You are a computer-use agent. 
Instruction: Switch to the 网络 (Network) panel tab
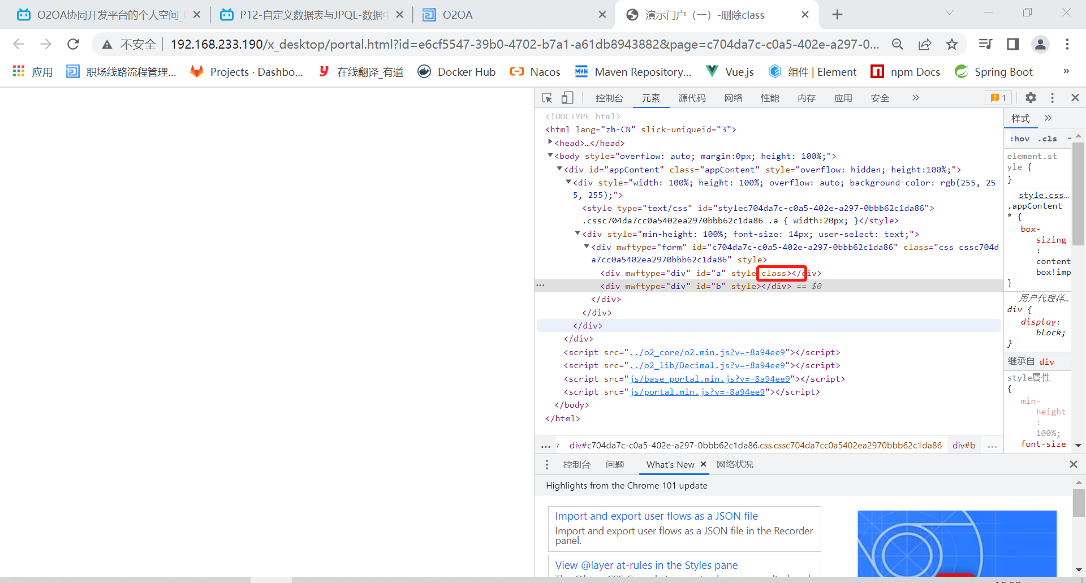[x=733, y=98]
